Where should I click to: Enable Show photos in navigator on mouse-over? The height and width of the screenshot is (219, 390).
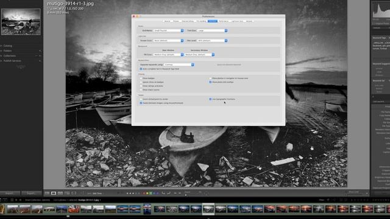210,78
